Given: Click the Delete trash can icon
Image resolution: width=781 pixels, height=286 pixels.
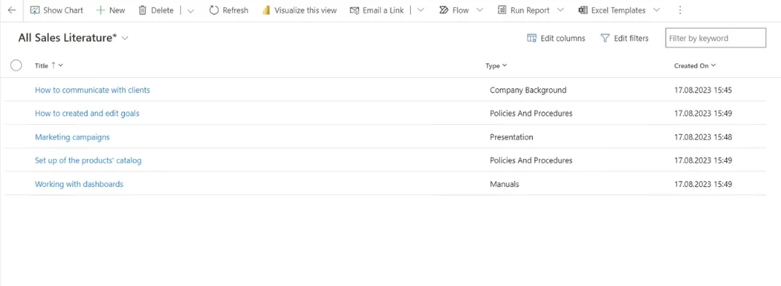Looking at the screenshot, I should tap(142, 10).
